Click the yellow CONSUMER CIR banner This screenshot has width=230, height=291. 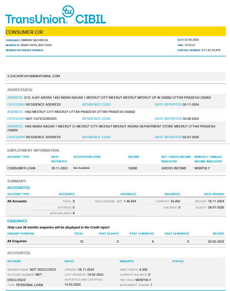115,32
